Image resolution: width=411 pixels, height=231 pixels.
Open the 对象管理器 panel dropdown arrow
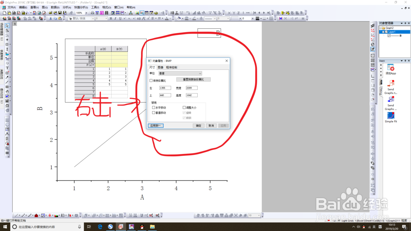(x=402, y=23)
